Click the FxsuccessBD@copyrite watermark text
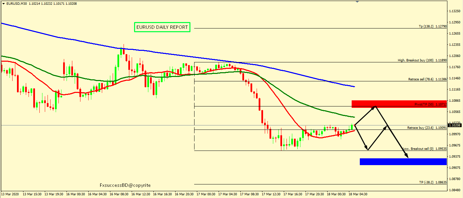This screenshot has height=198, width=463. point(125,185)
